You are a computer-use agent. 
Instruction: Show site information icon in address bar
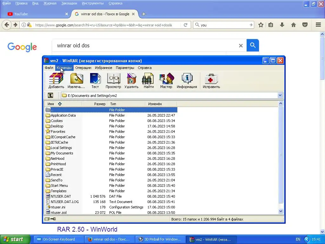click(23, 25)
